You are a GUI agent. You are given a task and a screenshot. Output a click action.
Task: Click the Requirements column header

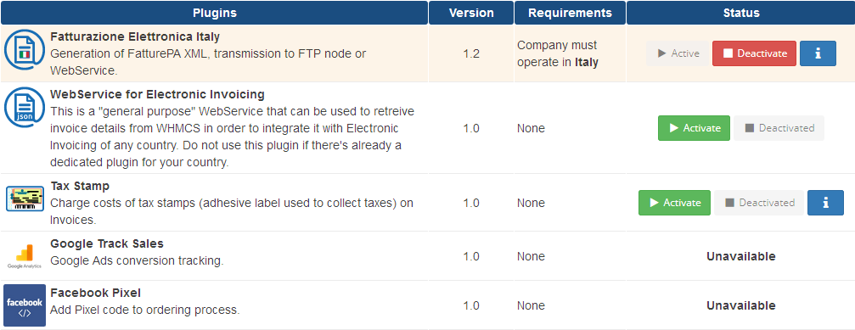(x=570, y=13)
